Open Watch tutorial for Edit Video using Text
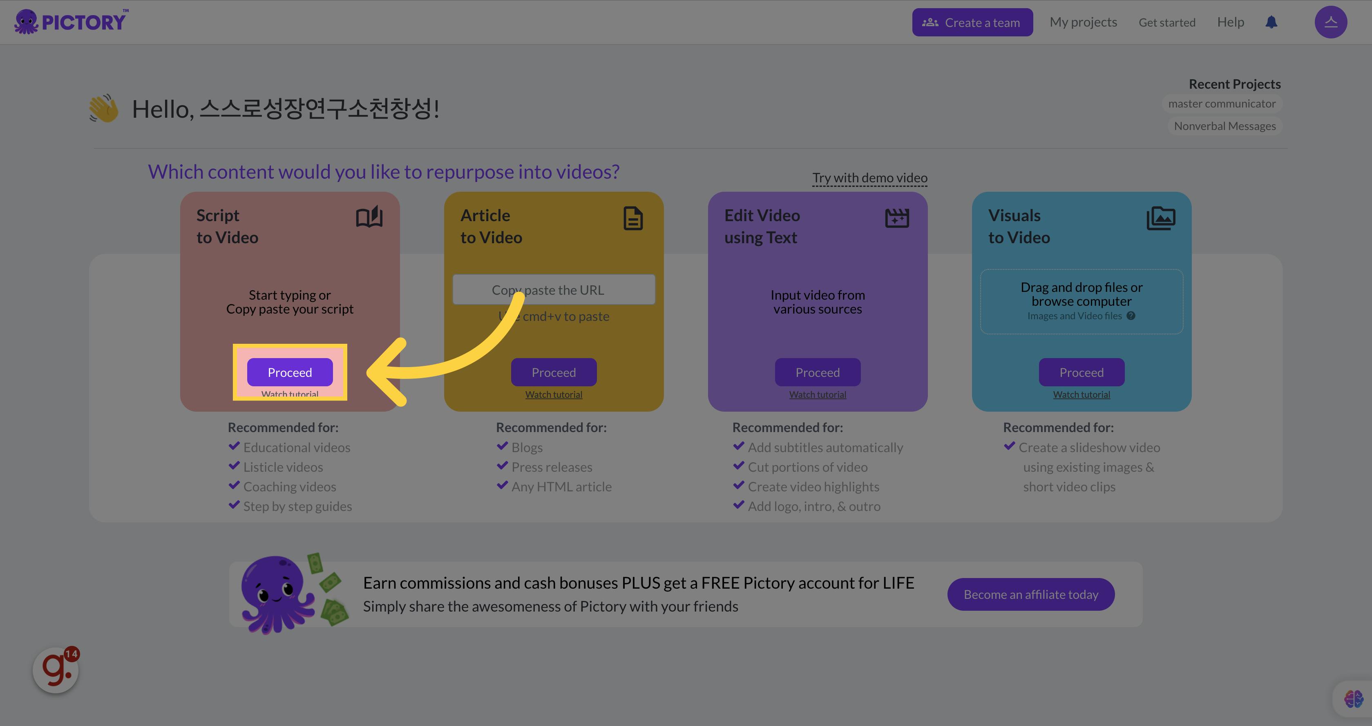This screenshot has height=726, width=1372. coord(818,394)
